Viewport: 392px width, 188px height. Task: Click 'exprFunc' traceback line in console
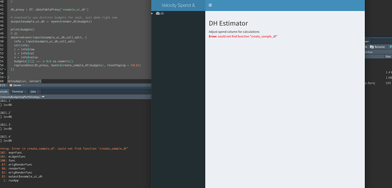pyautogui.click(x=15, y=152)
